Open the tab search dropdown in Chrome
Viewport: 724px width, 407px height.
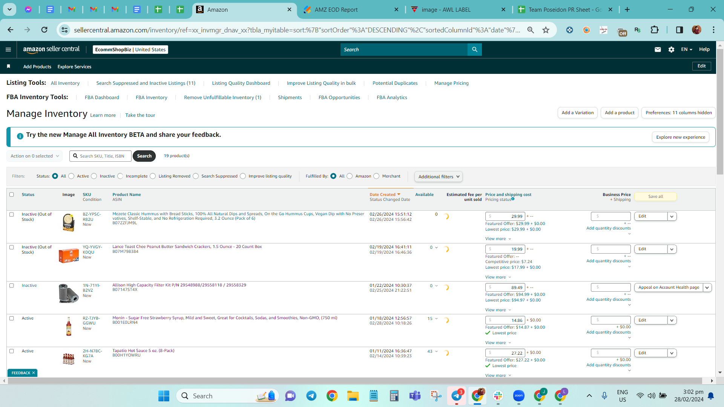(9, 9)
